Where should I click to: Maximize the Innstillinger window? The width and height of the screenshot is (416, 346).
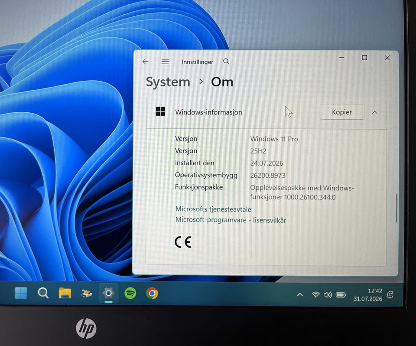click(x=364, y=58)
